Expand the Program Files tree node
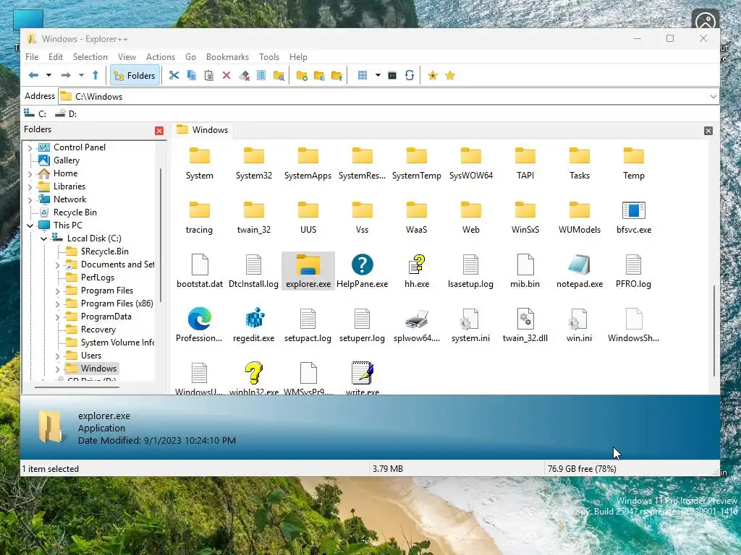This screenshot has height=555, width=741. tap(57, 291)
